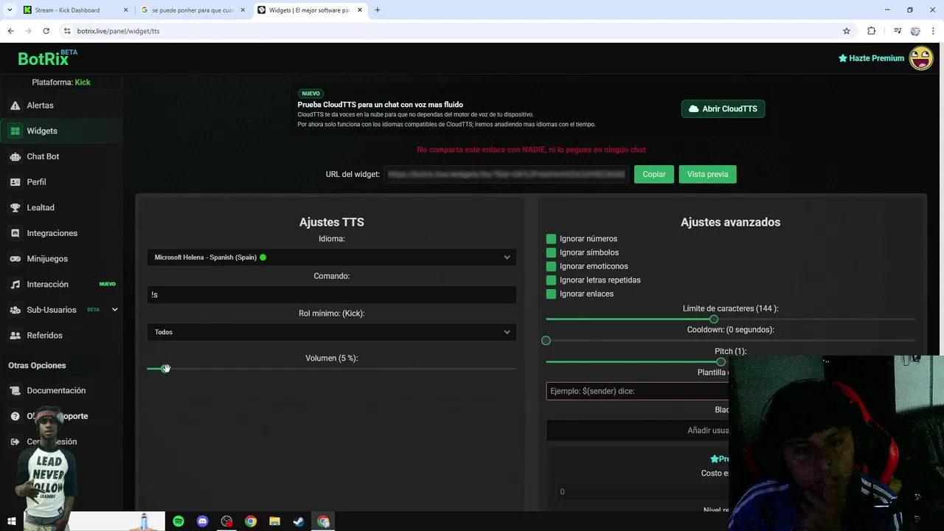Click the Comando input field
The image size is (944, 531).
[331, 295]
